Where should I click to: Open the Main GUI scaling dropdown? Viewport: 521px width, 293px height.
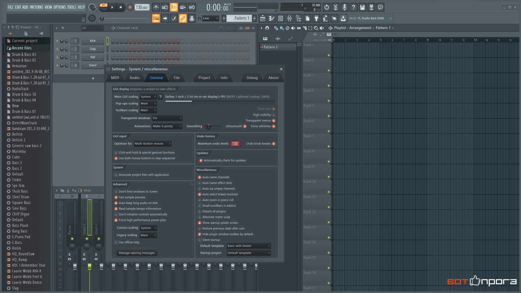coord(148,97)
